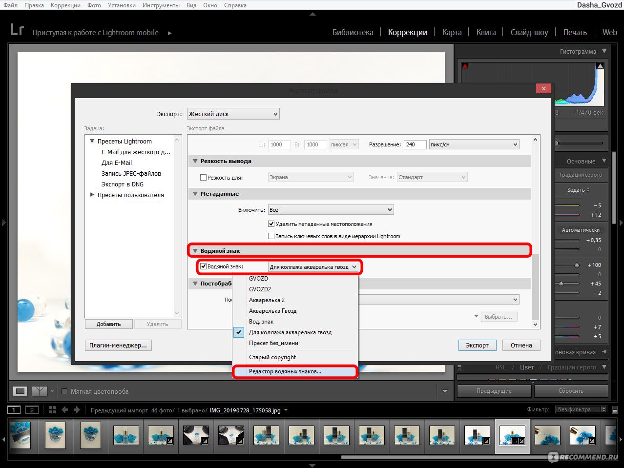Switch to the Печать module
This screenshot has height=468, width=624.
(575, 32)
